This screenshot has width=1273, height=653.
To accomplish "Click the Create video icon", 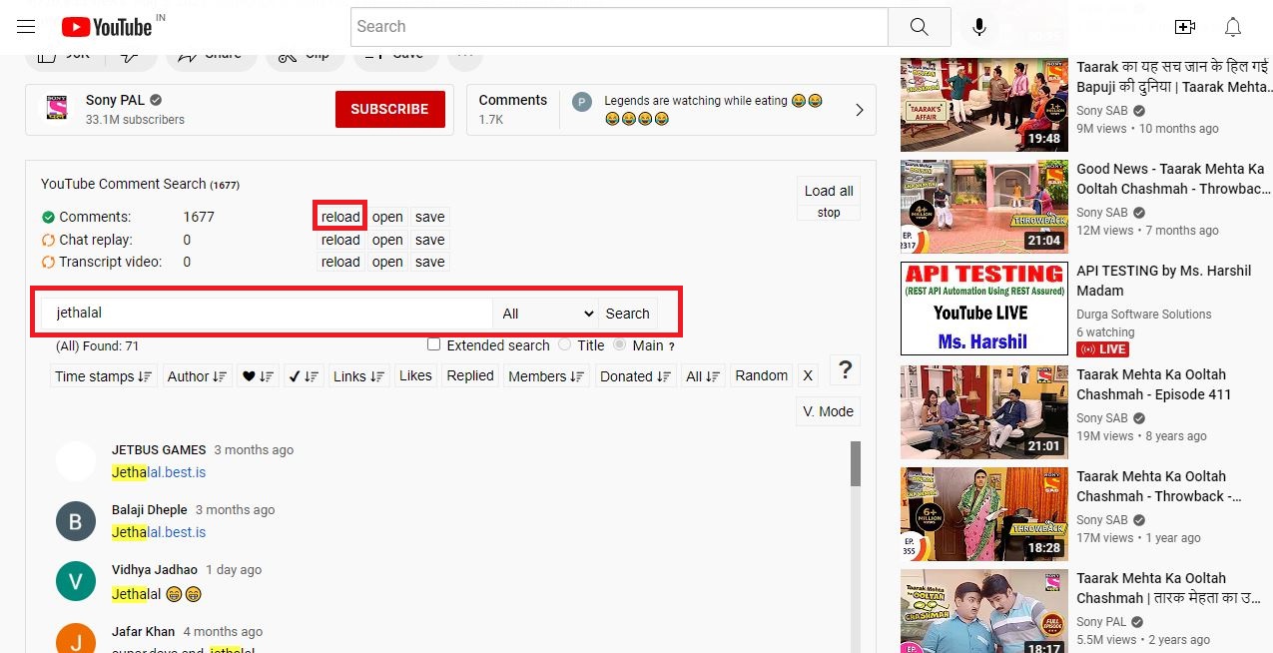I will tap(1185, 27).
